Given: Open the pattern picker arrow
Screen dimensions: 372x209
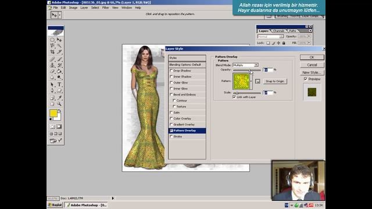Looking at the screenshot, I should [x=251, y=81].
